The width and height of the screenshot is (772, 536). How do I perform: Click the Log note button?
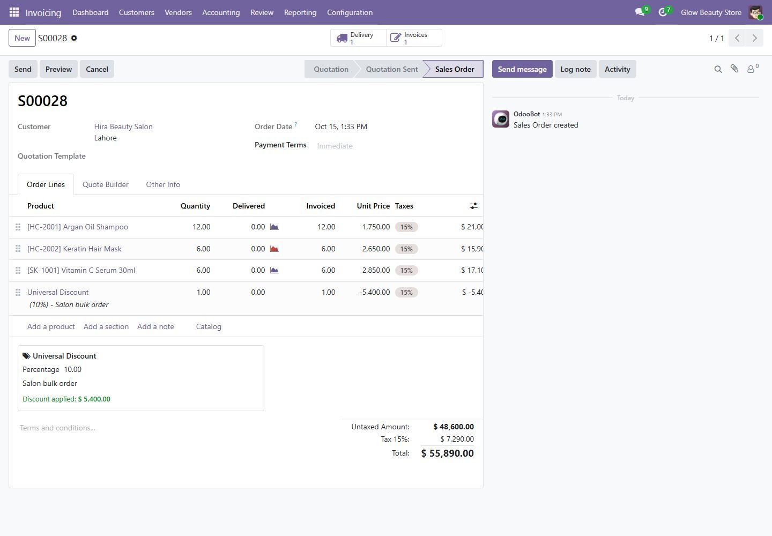pyautogui.click(x=575, y=69)
